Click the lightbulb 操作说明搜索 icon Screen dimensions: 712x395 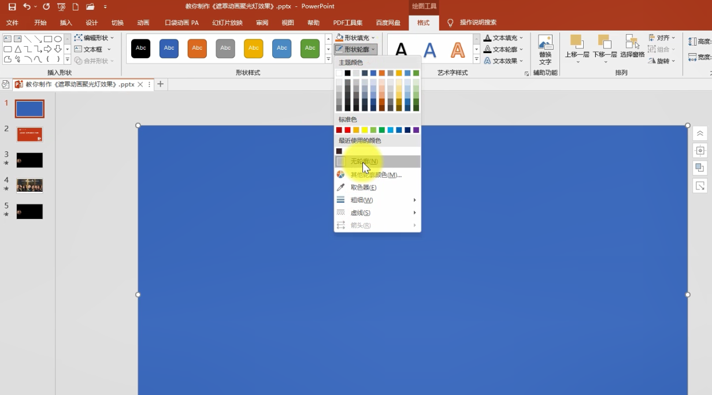click(x=450, y=23)
